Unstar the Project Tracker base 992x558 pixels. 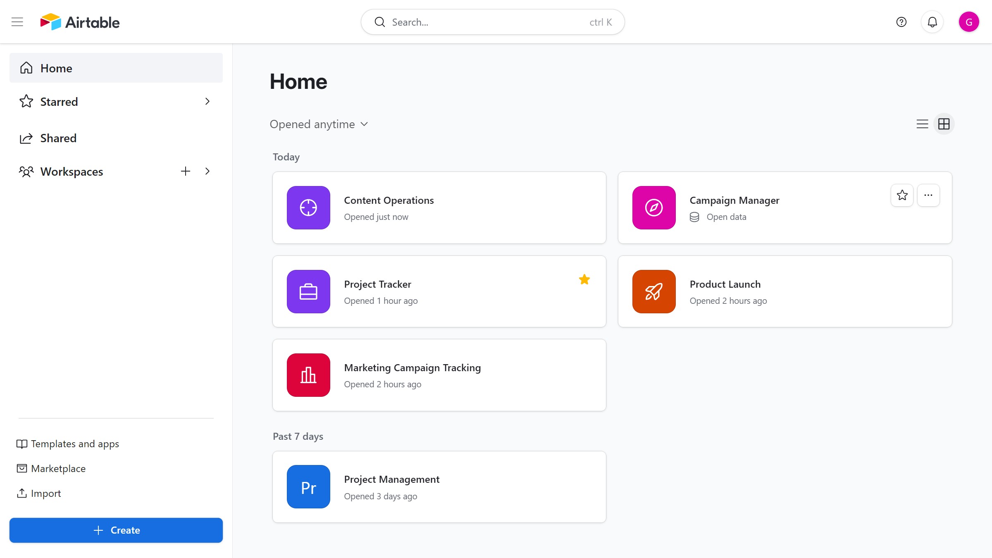(x=584, y=279)
